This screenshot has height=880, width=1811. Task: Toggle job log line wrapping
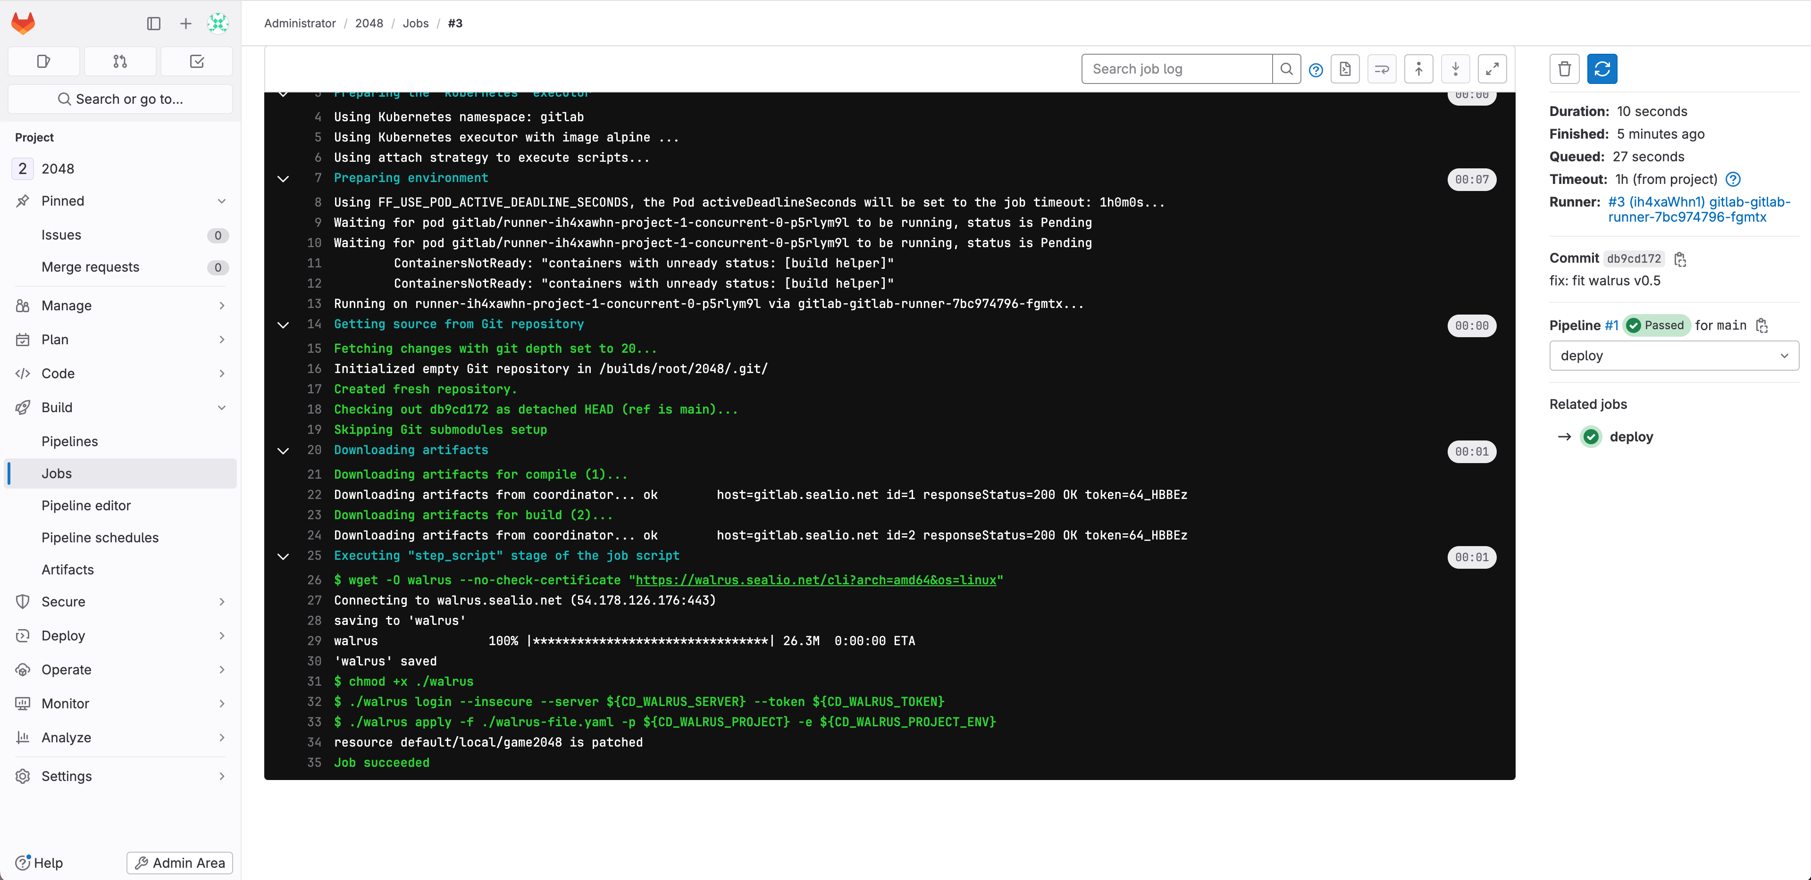point(1382,69)
